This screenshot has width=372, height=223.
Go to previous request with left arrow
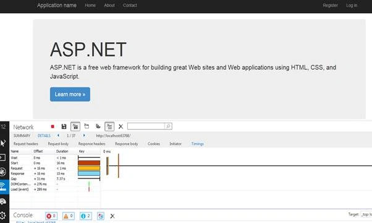click(58, 136)
